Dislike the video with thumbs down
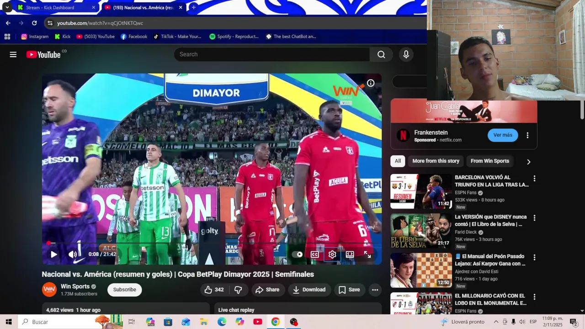The image size is (585, 329). (x=238, y=290)
